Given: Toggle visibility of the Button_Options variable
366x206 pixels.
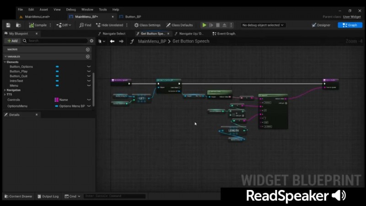Looking at the screenshot, I should click(x=89, y=67).
